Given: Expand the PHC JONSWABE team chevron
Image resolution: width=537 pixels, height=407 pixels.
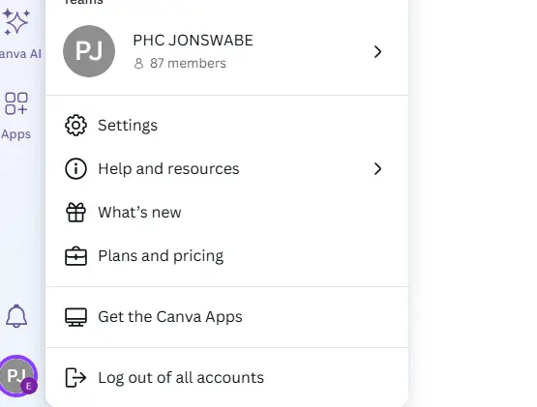Looking at the screenshot, I should click(x=377, y=51).
